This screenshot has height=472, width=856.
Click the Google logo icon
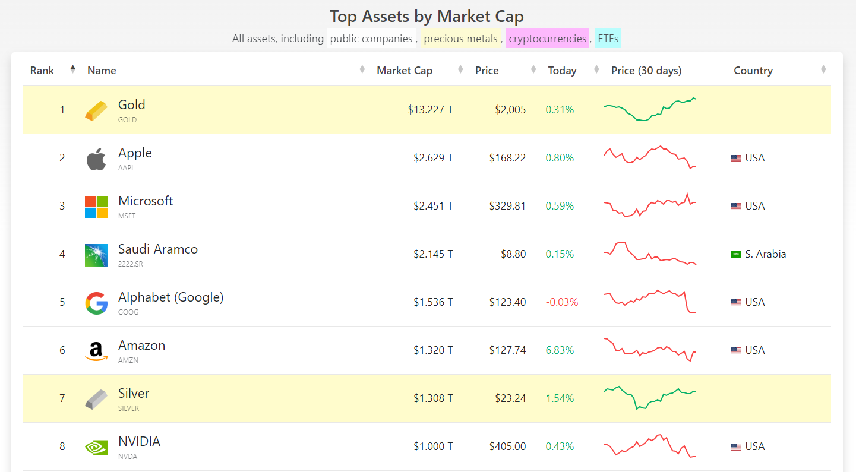[96, 303]
